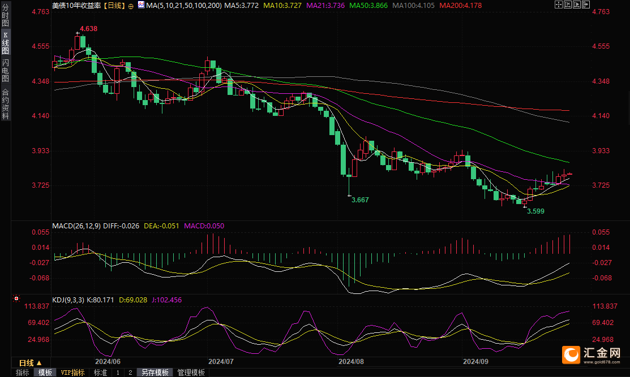This screenshot has height=377, width=630.
Task: Select template slot 1 in bottom bar
Action: click(x=118, y=372)
